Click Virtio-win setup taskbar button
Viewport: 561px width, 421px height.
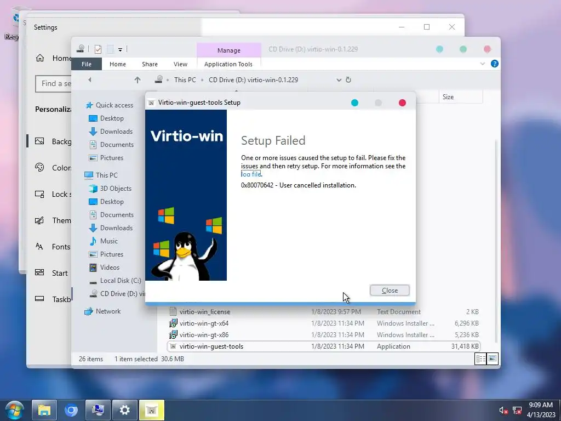click(x=152, y=410)
